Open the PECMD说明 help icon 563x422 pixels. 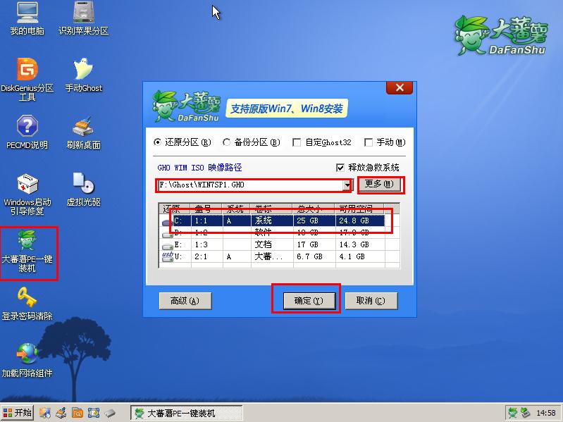pos(27,128)
